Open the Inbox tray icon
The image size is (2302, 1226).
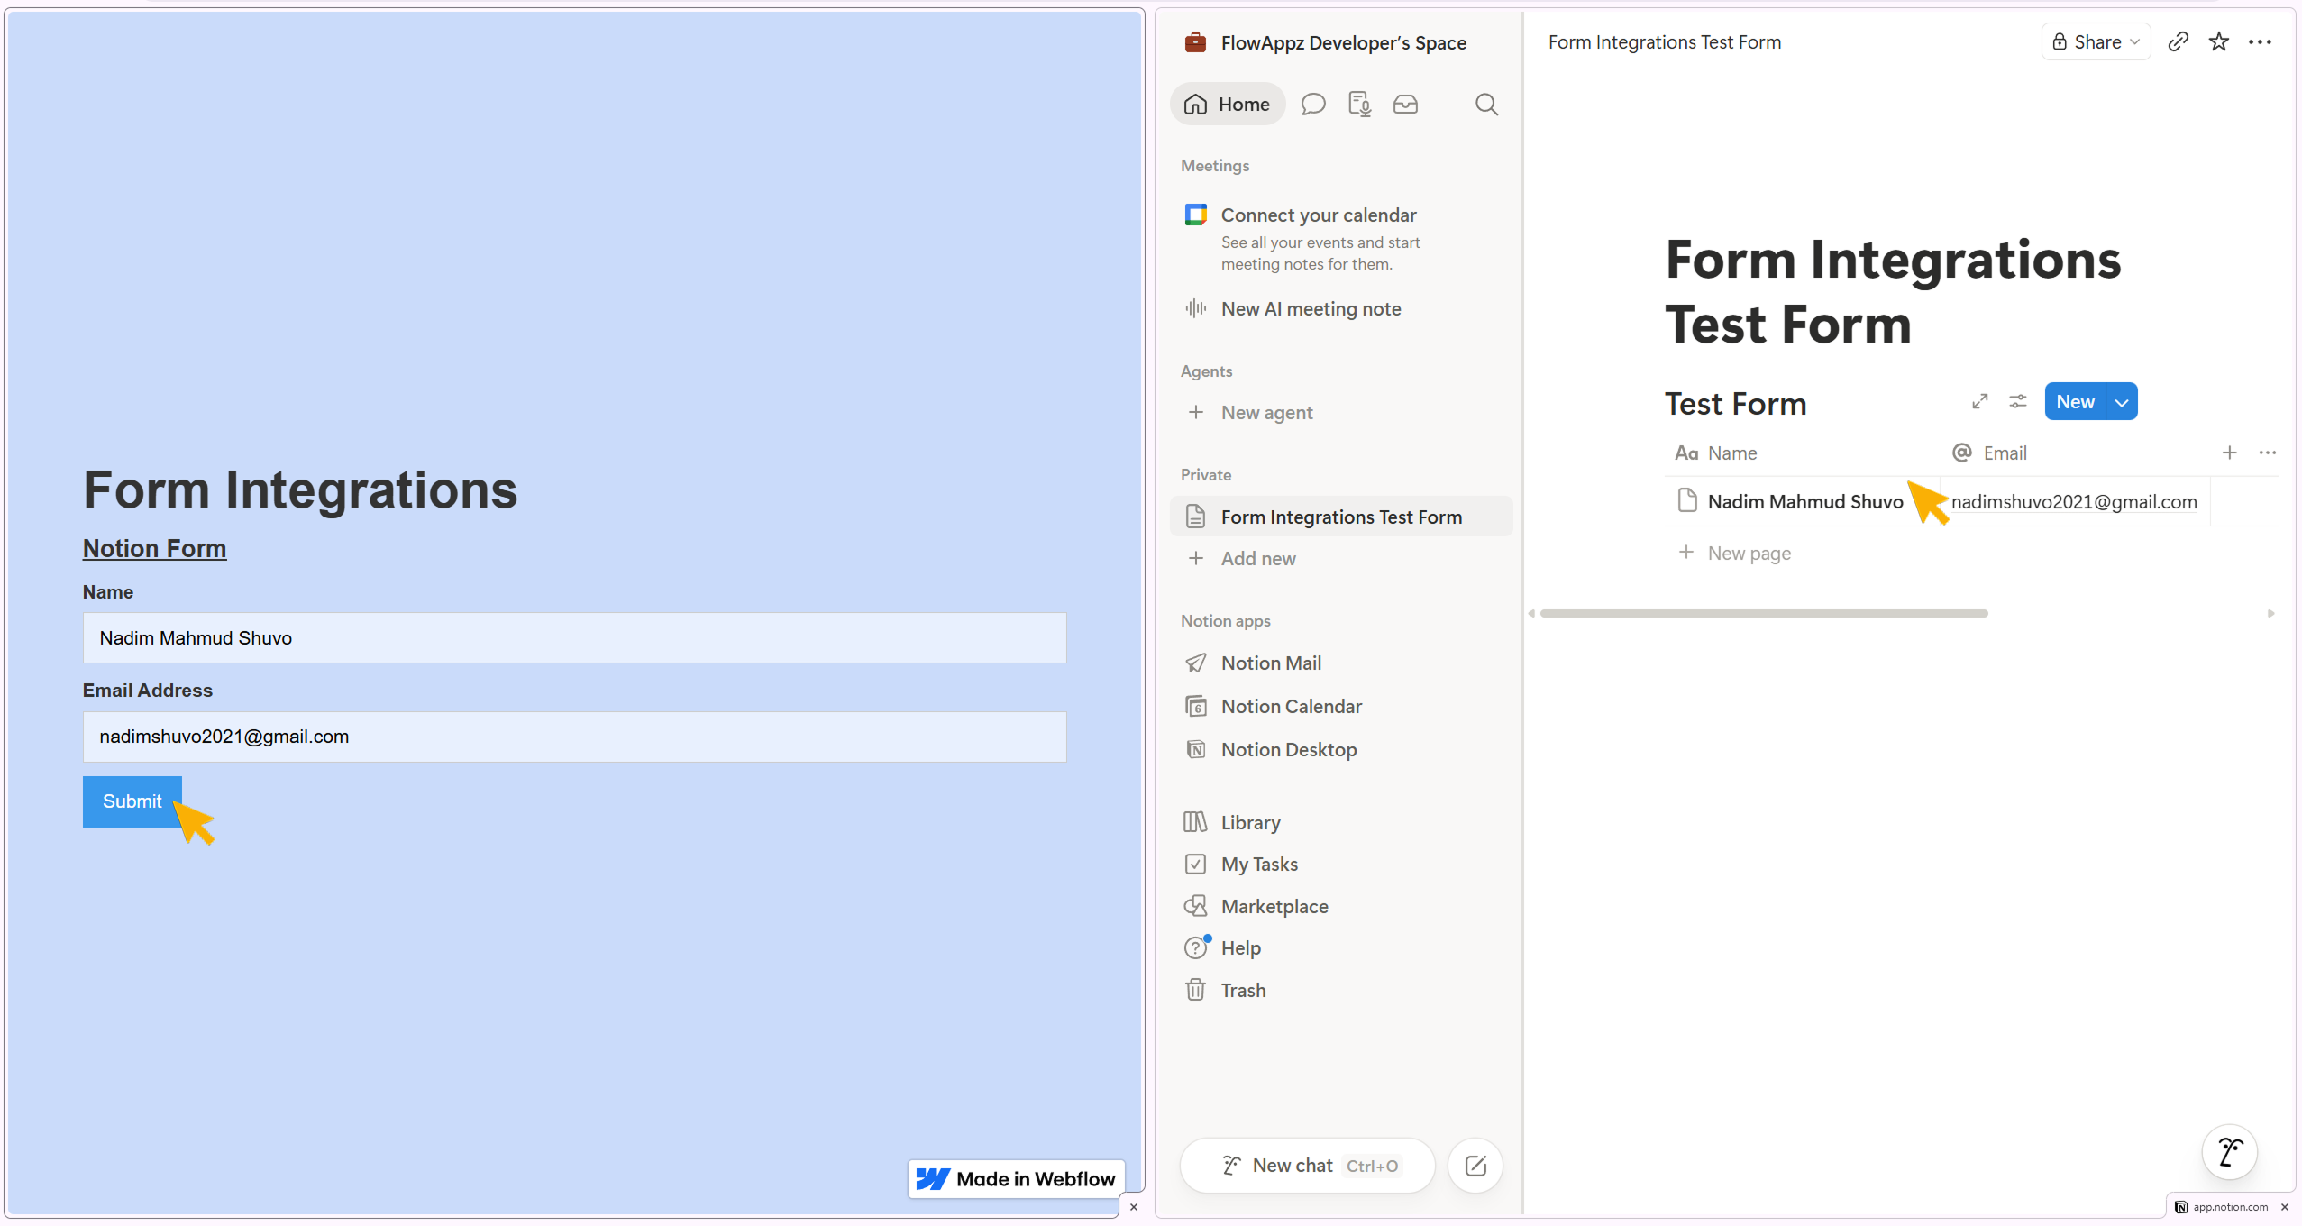tap(1405, 105)
